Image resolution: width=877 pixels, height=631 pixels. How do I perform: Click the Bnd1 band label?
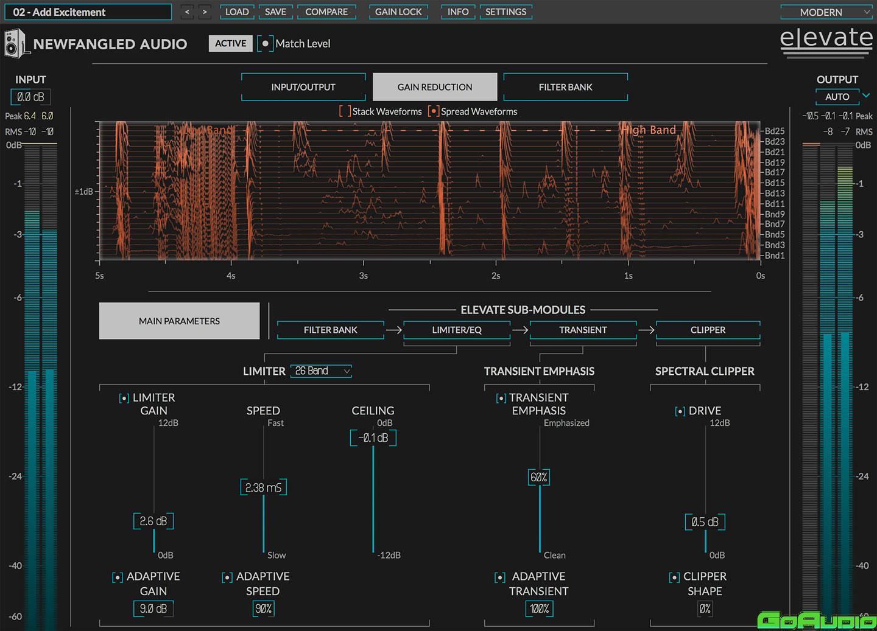pos(775,256)
